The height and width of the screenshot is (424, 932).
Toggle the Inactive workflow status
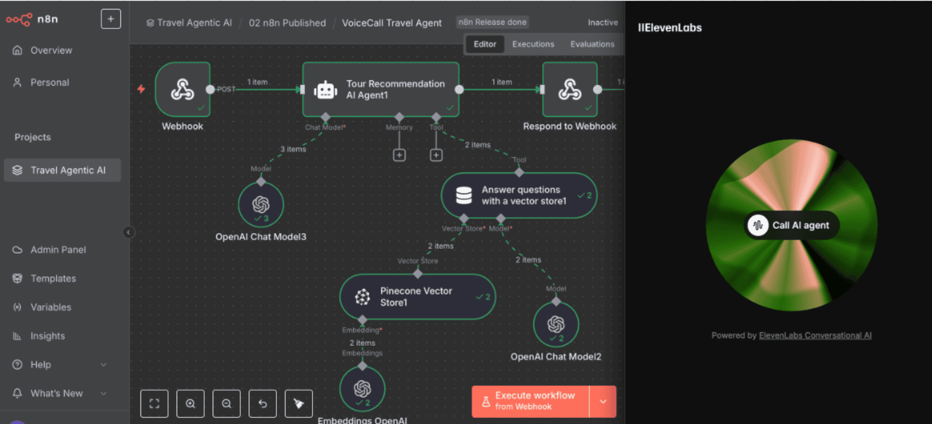click(x=603, y=23)
